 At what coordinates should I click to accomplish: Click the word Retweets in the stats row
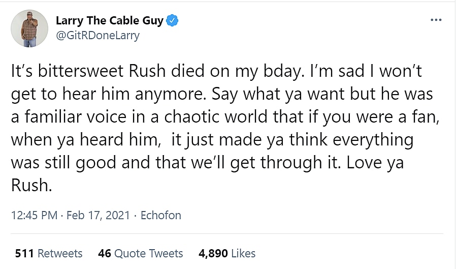tap(60, 253)
